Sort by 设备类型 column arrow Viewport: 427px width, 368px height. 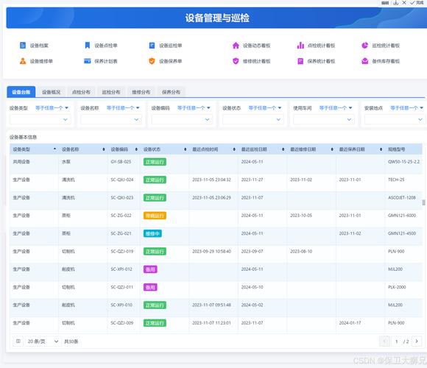point(54,149)
